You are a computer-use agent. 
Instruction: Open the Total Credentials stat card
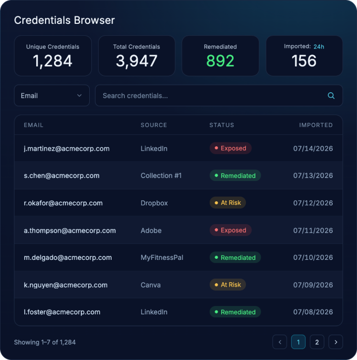pos(136,56)
